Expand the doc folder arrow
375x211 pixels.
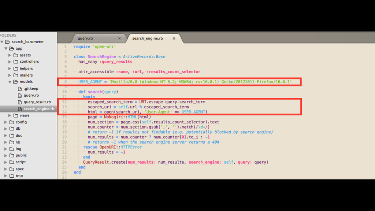pyautogui.click(x=6, y=136)
